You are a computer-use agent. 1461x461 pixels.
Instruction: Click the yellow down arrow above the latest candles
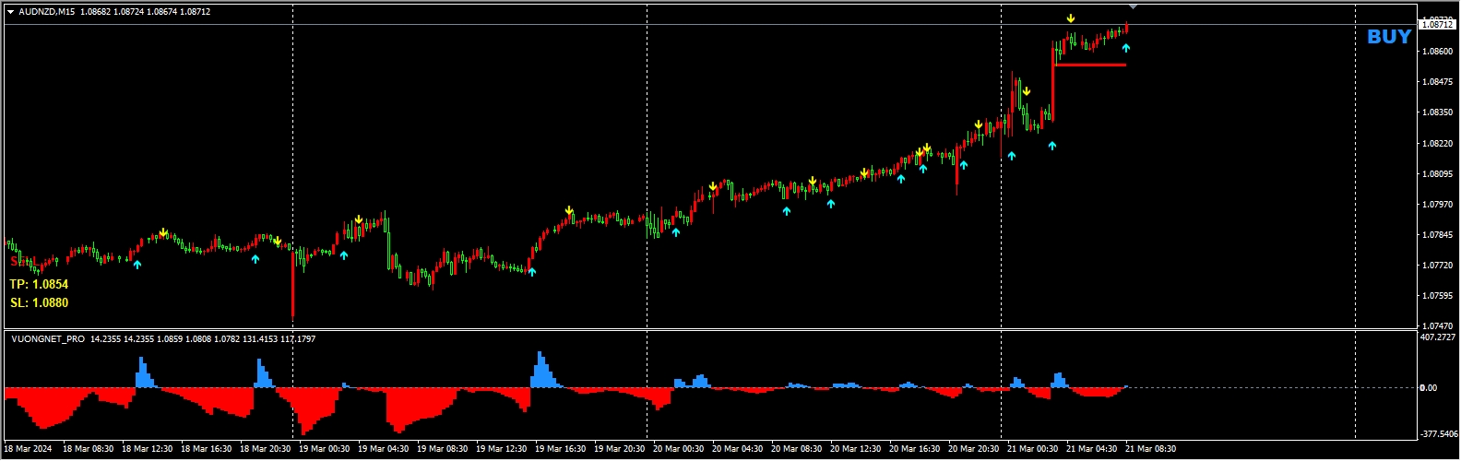[1071, 18]
